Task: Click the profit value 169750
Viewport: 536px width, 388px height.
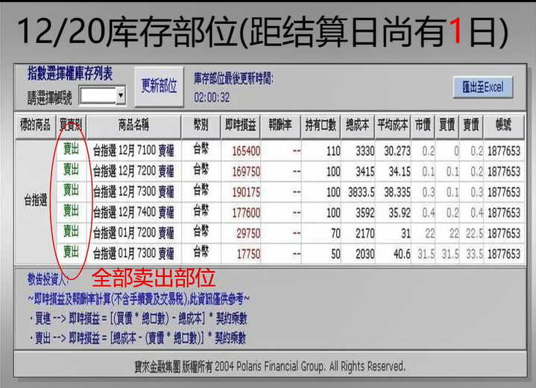Action: click(x=246, y=171)
